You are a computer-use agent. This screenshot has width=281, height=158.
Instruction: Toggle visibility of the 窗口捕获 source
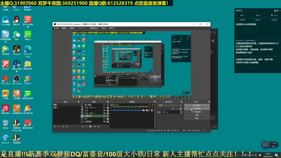(104, 105)
